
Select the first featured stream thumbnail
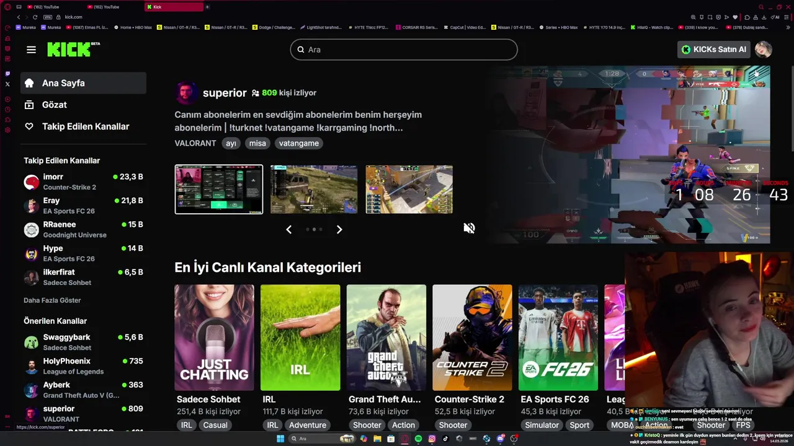[x=219, y=189]
